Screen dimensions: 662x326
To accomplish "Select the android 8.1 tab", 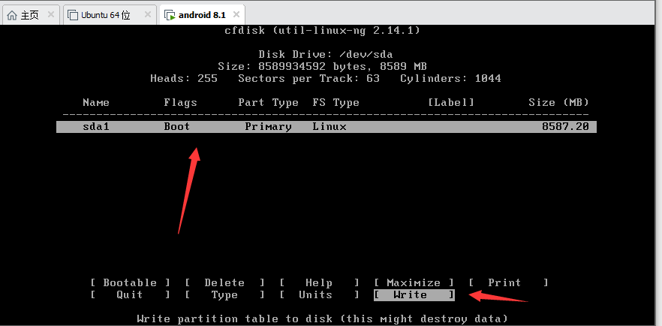I will 202,15.
